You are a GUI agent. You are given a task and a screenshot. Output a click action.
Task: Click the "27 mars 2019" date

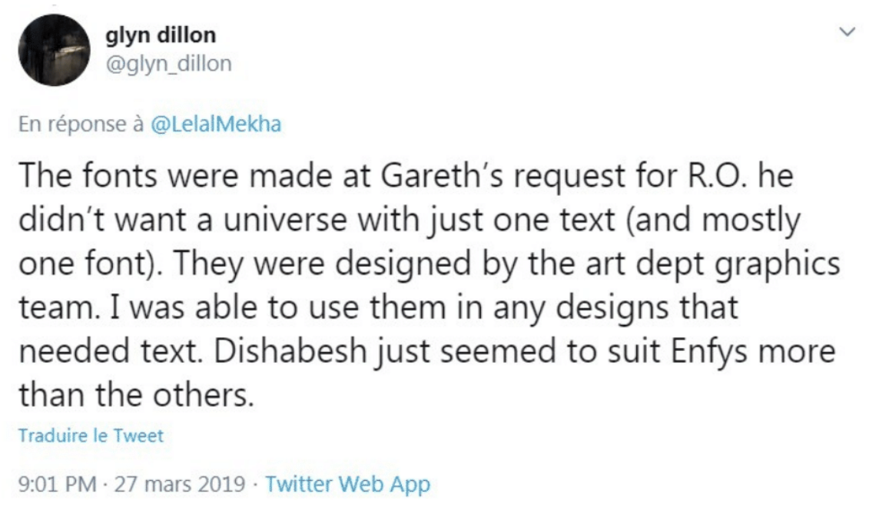pyautogui.click(x=180, y=484)
